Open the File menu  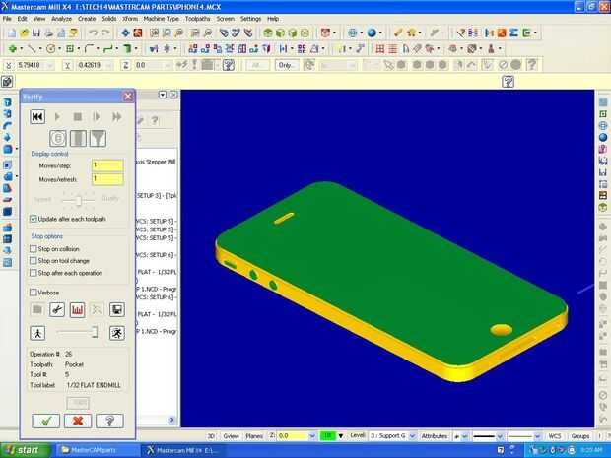tap(7, 19)
